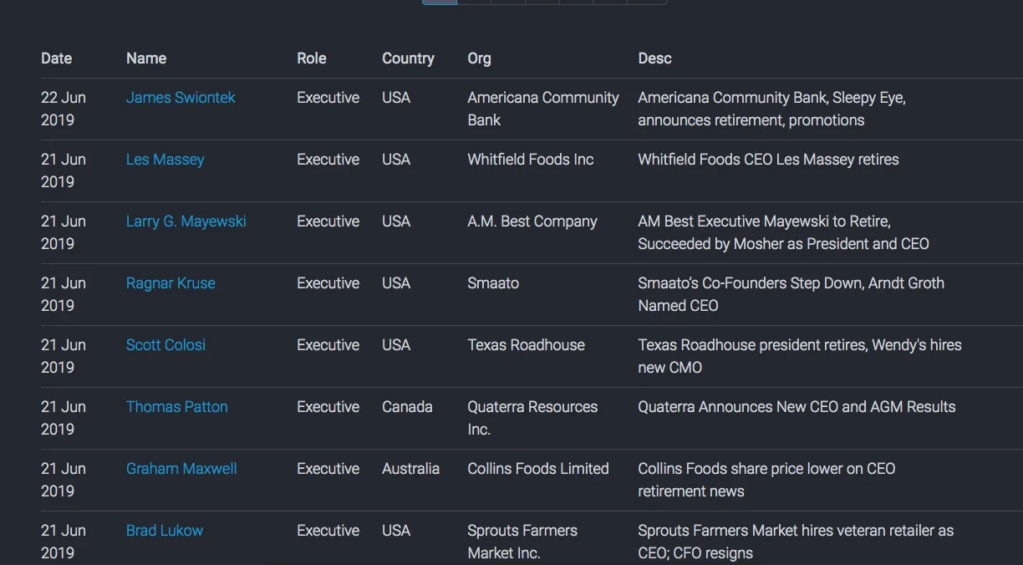The width and height of the screenshot is (1023, 565).
Task: Click the Role column header
Action: click(x=312, y=59)
